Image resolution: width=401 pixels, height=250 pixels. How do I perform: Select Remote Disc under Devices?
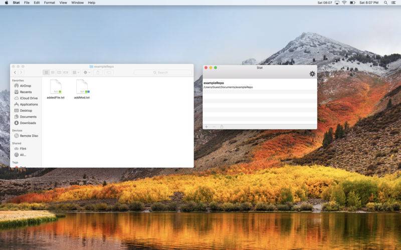click(29, 135)
